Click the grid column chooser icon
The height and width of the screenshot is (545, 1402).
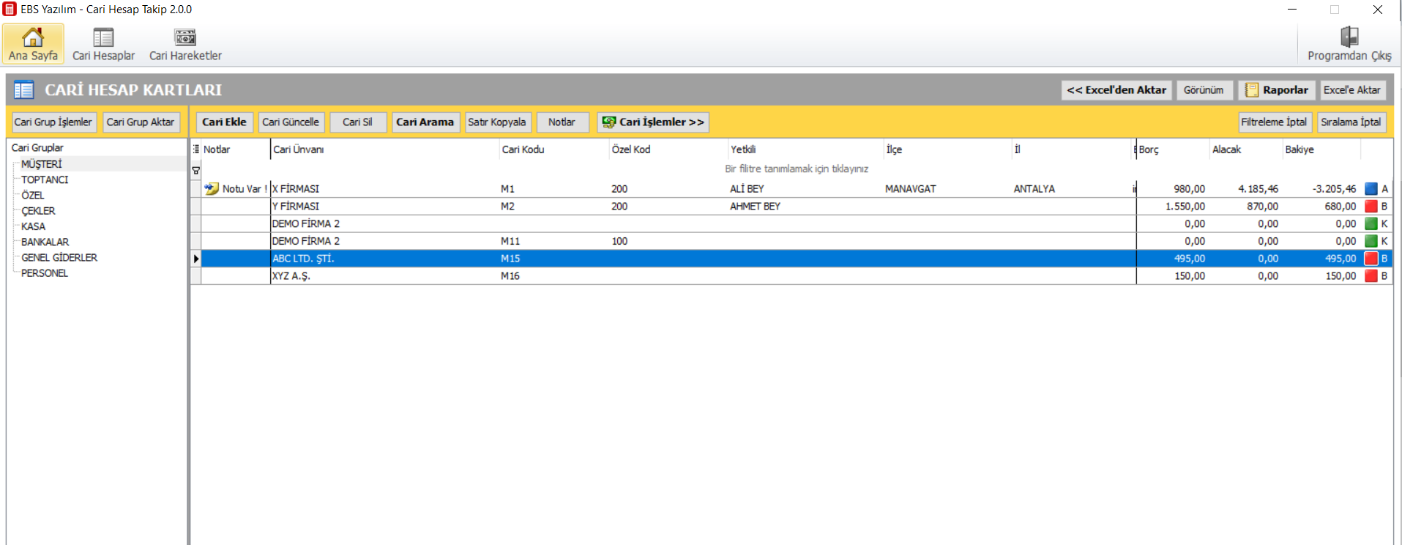[195, 149]
